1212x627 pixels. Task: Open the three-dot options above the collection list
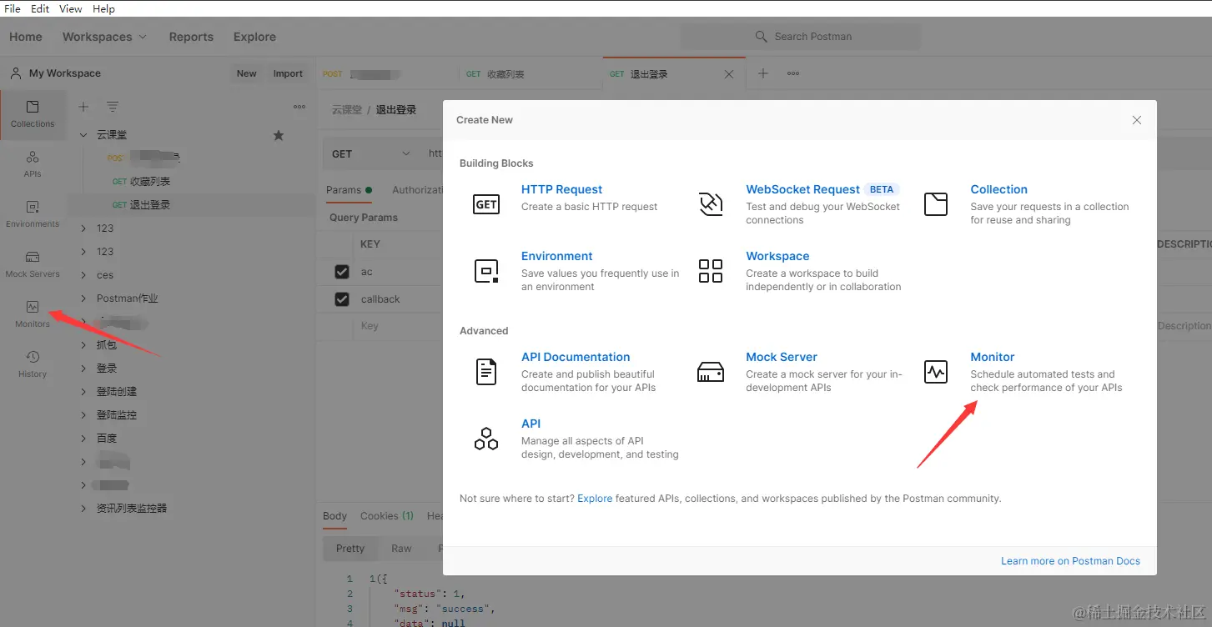pyautogui.click(x=299, y=107)
